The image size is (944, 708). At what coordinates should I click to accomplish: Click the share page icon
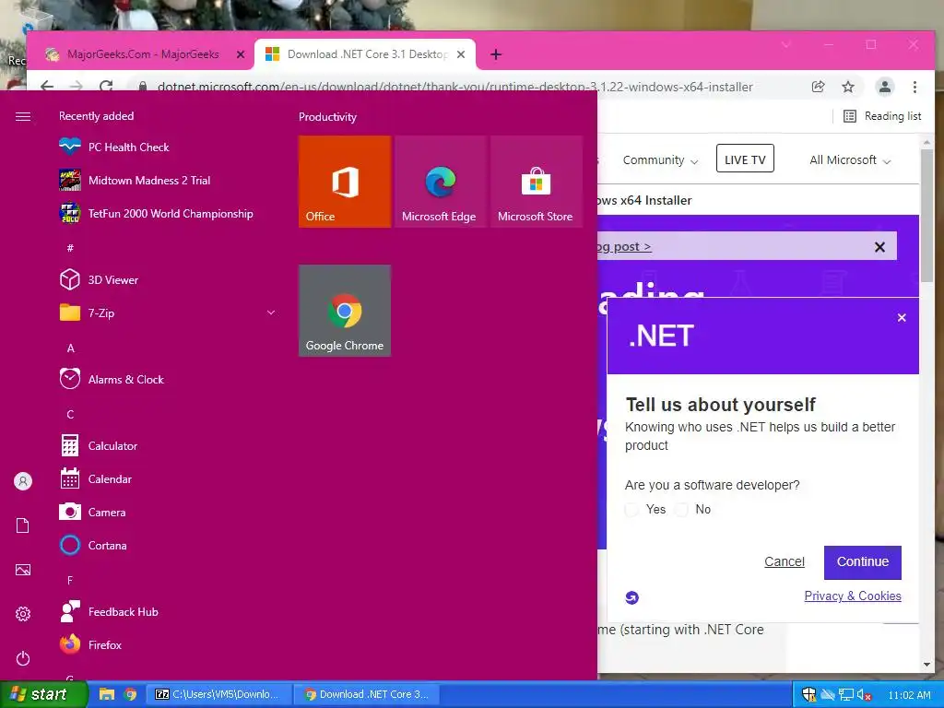pyautogui.click(x=819, y=87)
